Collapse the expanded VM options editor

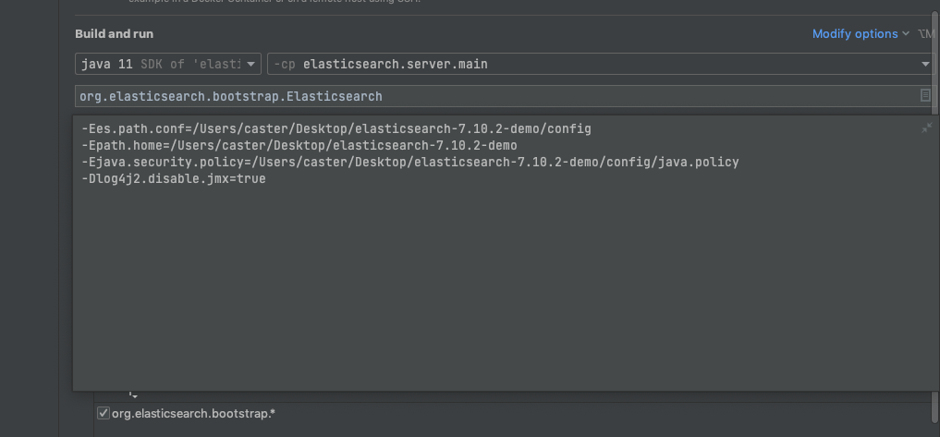(926, 127)
